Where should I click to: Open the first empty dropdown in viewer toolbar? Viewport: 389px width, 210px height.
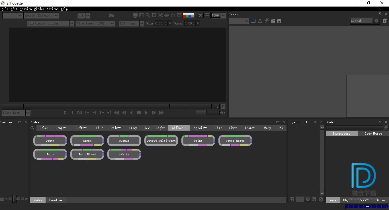(12, 15)
